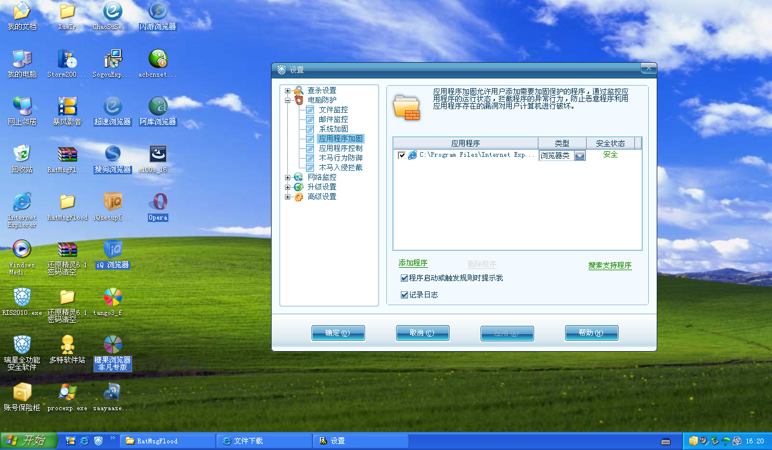
Task: Select procexp.exe desktop icon
Action: (x=67, y=397)
